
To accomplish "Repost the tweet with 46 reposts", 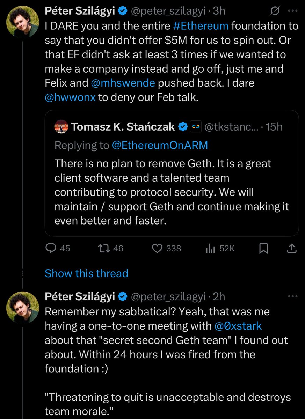I will pyautogui.click(x=103, y=248).
